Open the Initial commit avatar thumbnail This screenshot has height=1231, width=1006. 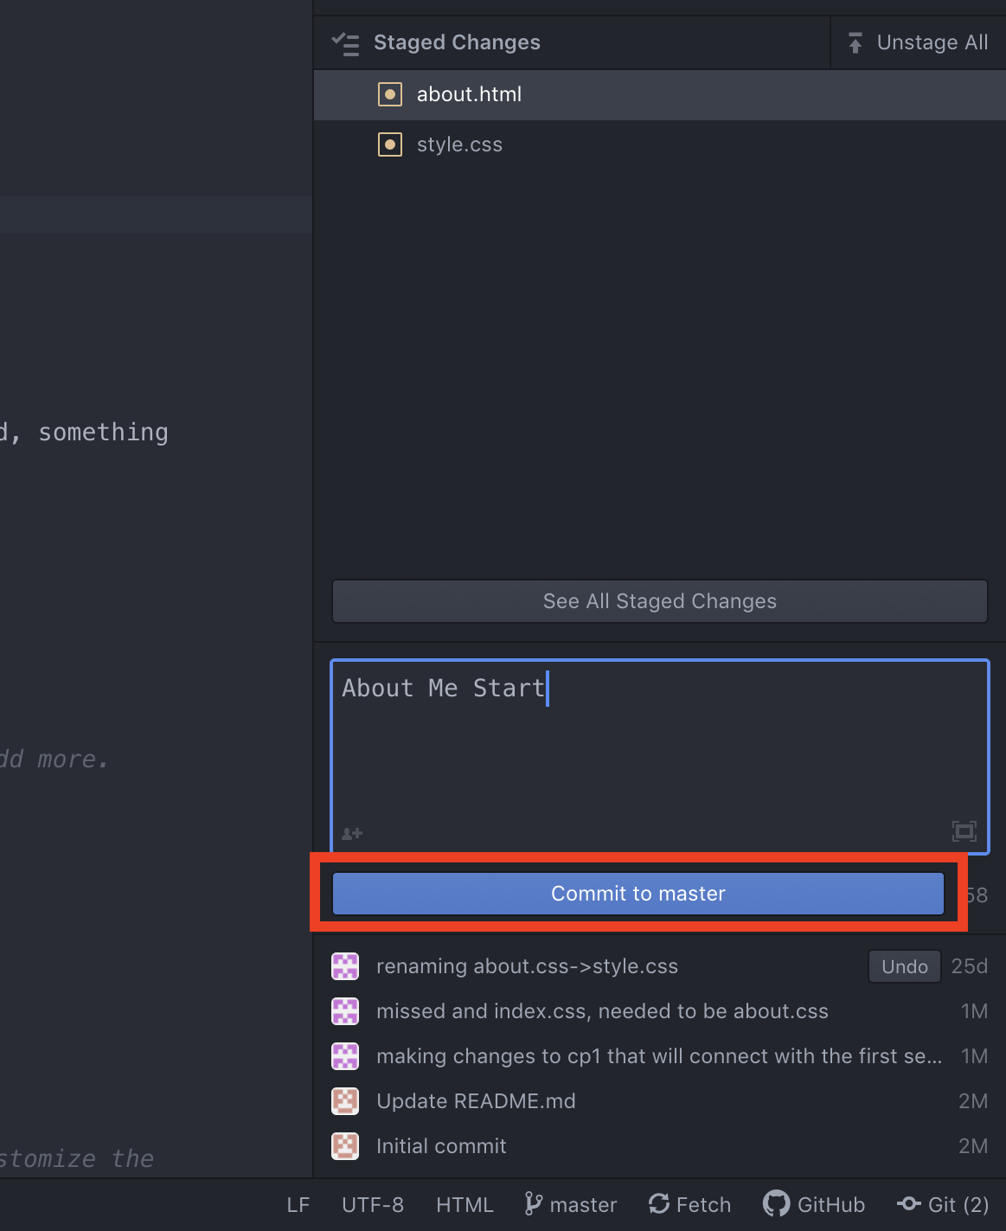tap(345, 1145)
